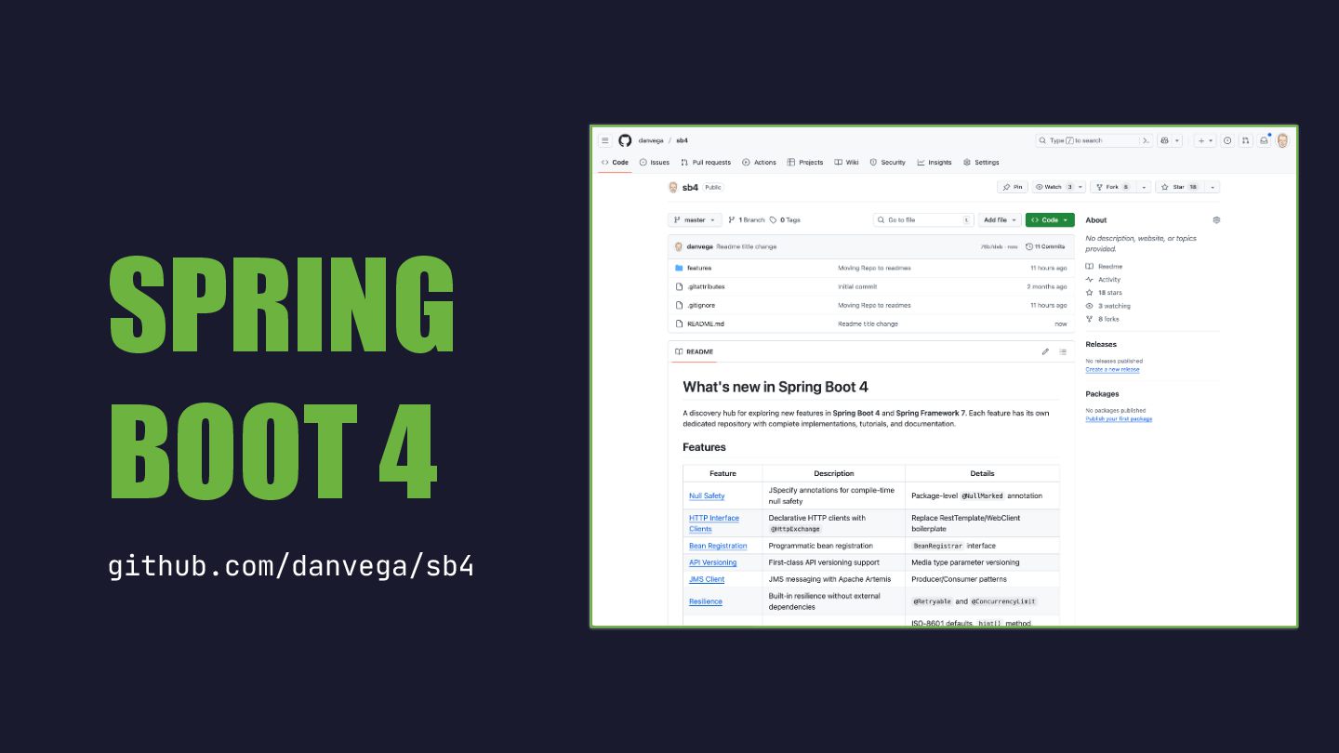The width and height of the screenshot is (1339, 753).
Task: Expand the arrow next to Star button
Action: click(x=1211, y=187)
